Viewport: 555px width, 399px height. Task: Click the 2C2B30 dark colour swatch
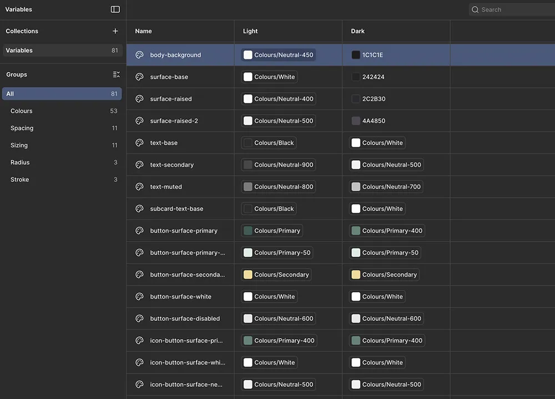point(356,99)
